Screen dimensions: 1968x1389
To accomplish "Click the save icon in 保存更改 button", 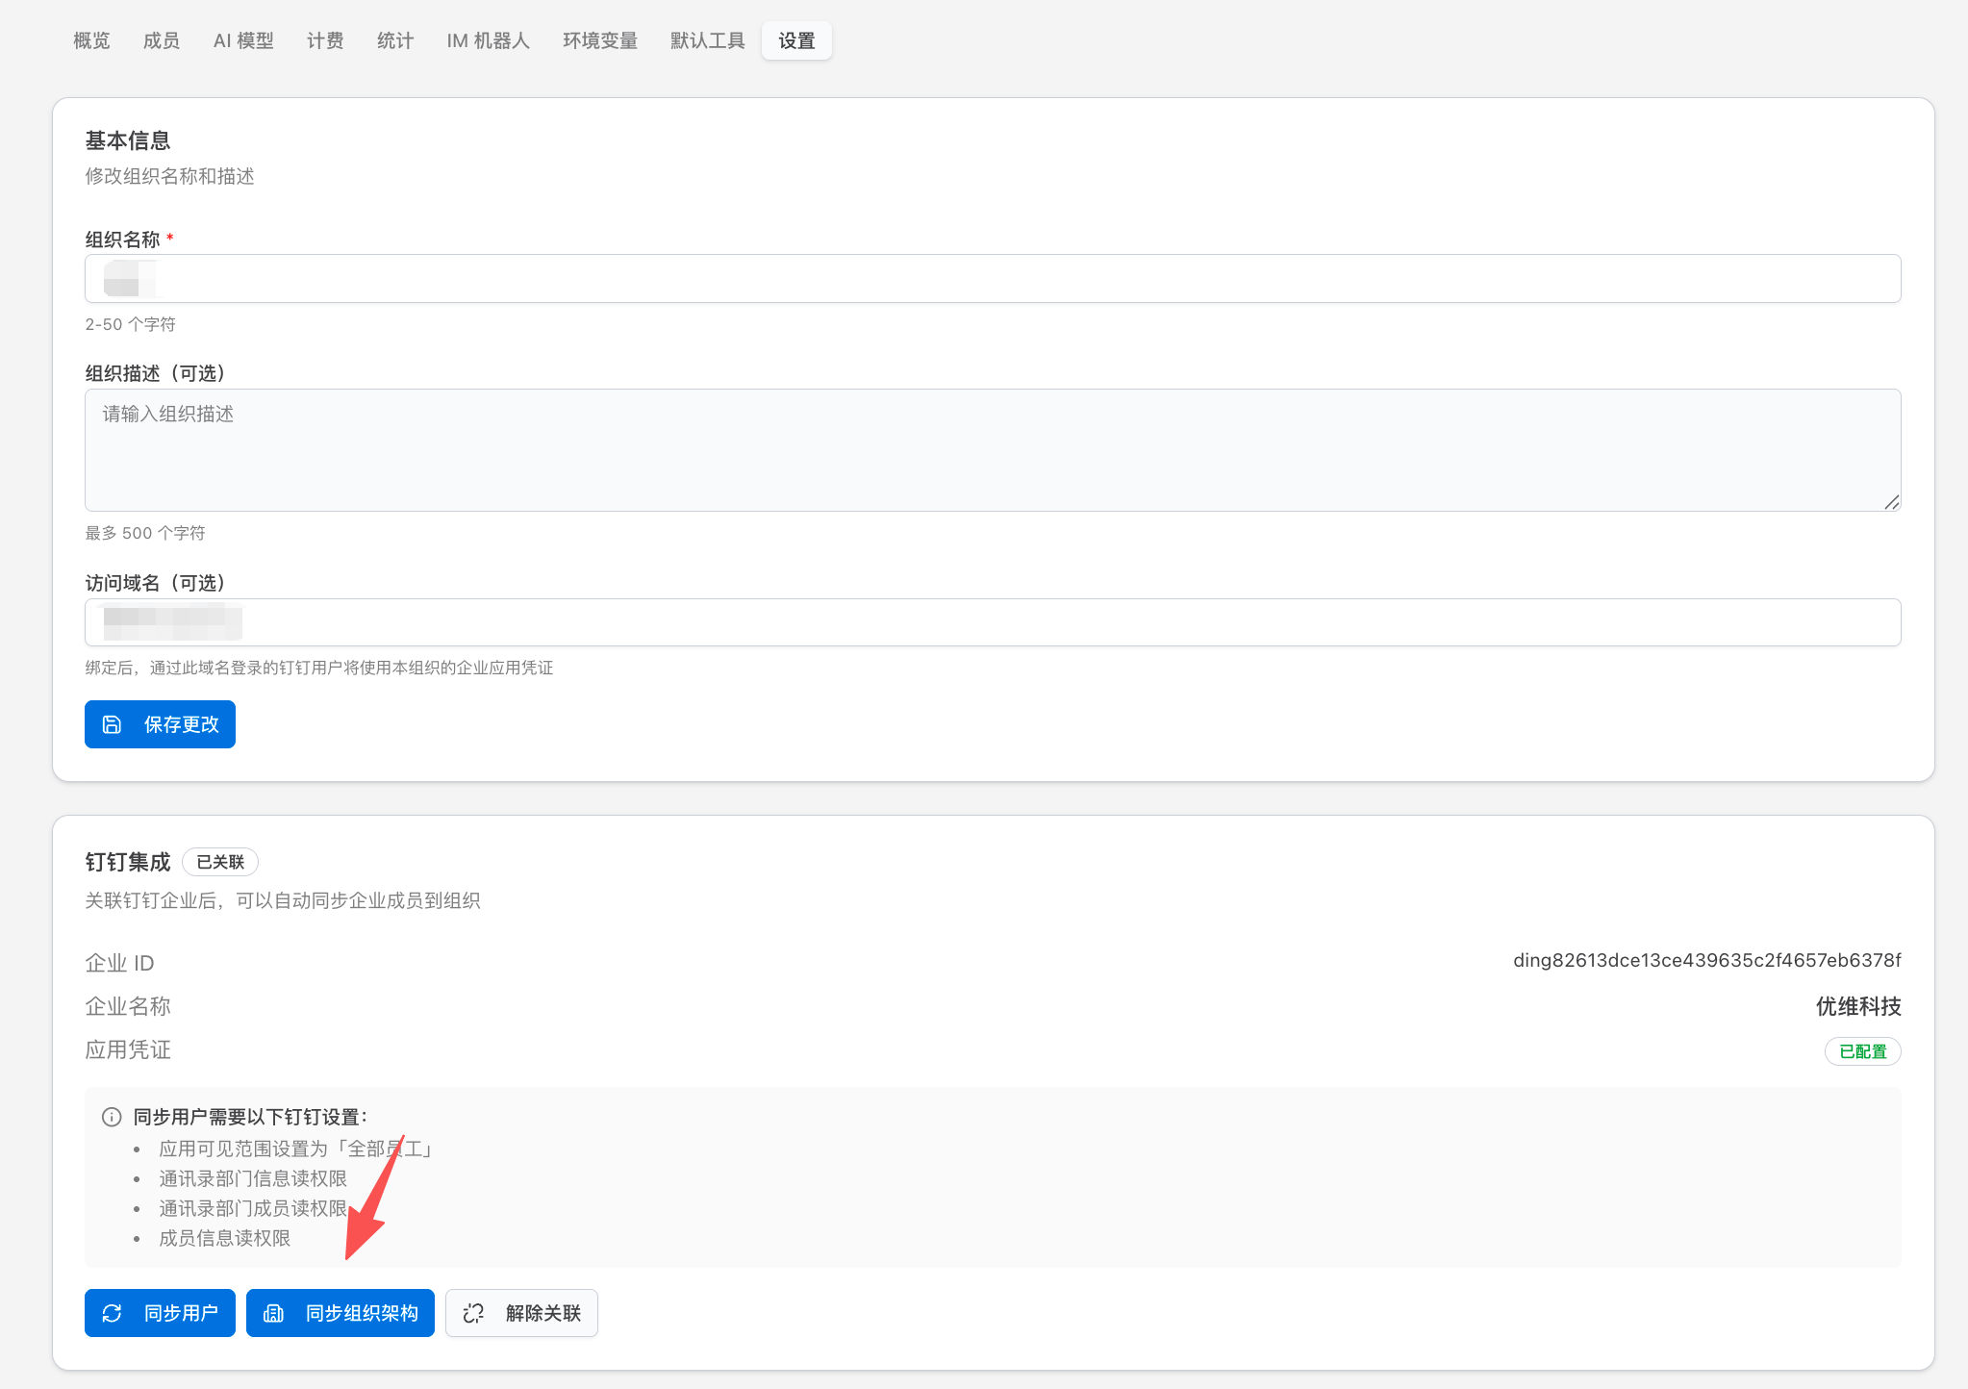I will [x=113, y=724].
